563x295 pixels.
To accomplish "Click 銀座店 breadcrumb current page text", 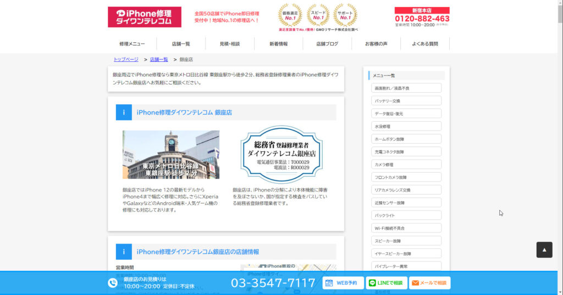I will 186,59.
